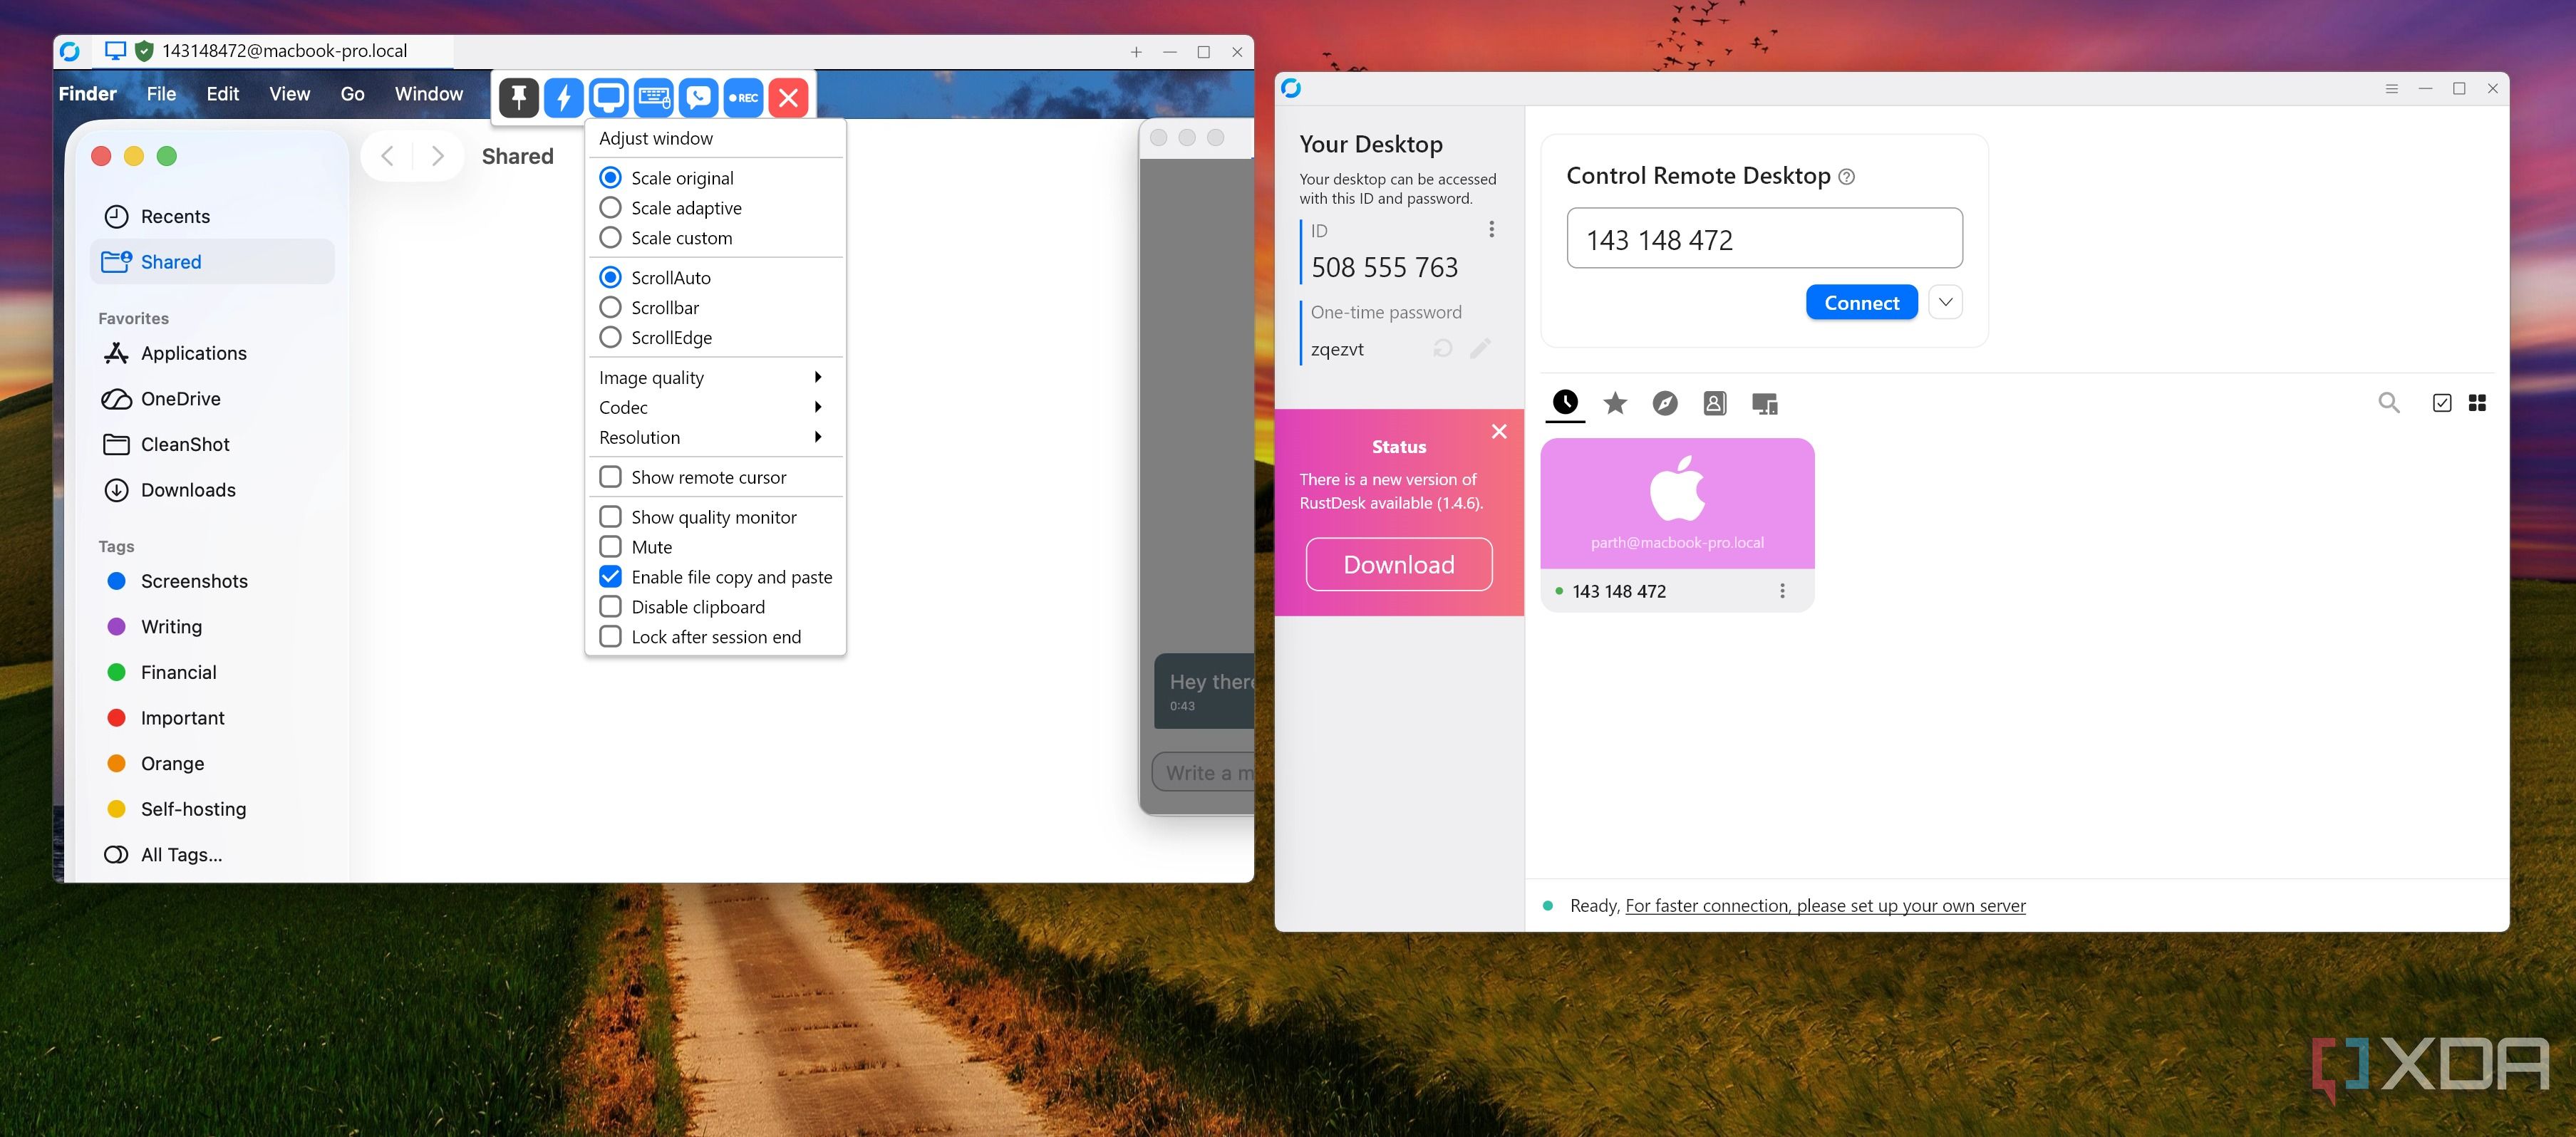Switch peers to grid view icon
Screen dimensions: 2576x1137
[x=2477, y=403]
